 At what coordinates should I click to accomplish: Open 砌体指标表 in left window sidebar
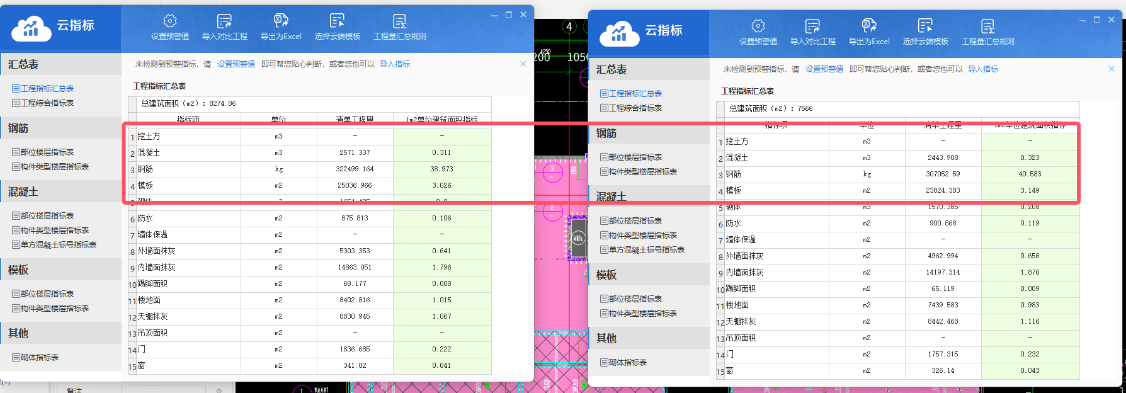coord(35,357)
